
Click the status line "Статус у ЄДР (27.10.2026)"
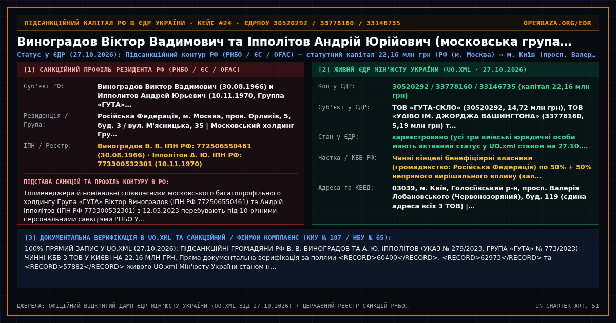(x=306, y=55)
